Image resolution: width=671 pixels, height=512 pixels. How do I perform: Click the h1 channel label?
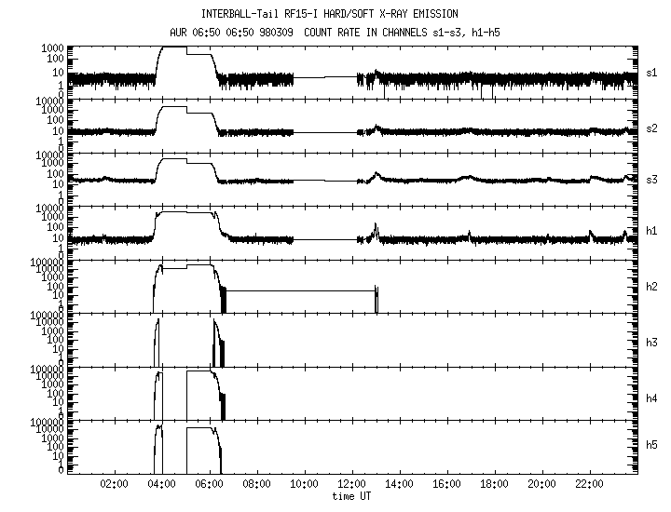pyautogui.click(x=652, y=233)
